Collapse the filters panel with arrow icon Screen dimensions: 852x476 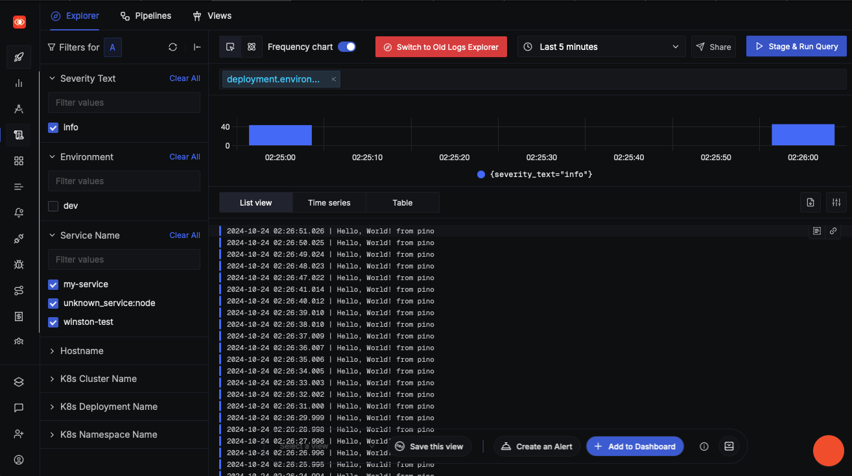[x=197, y=47]
